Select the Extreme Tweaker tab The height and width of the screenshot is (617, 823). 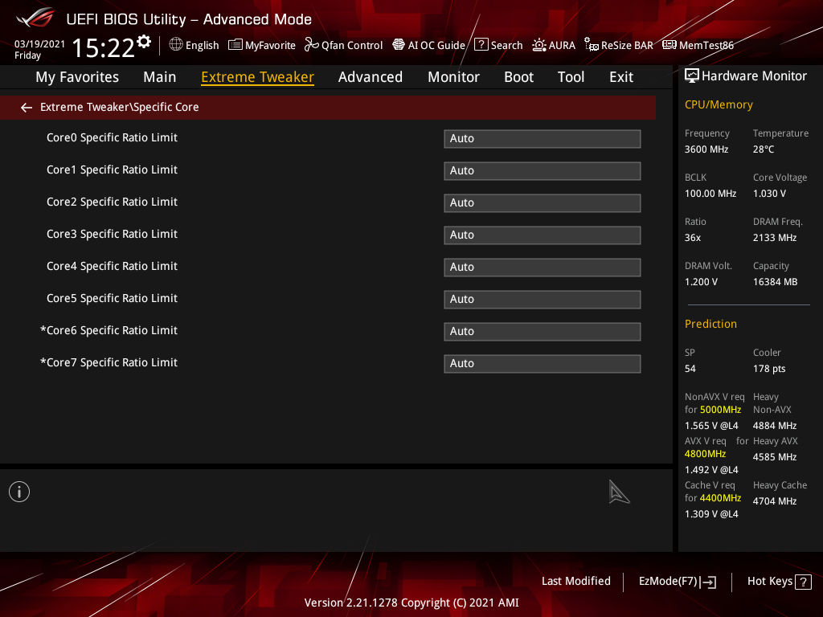258,77
